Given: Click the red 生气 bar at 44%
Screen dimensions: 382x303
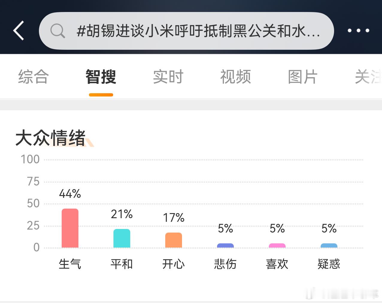Looking at the screenshot, I should [x=70, y=228].
